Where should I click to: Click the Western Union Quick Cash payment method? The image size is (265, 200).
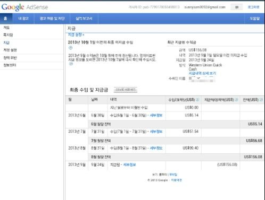(x=205, y=67)
